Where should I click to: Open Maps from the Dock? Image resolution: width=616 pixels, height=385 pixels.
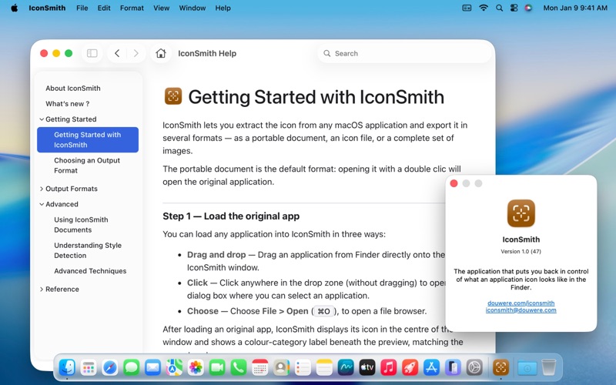point(174,368)
